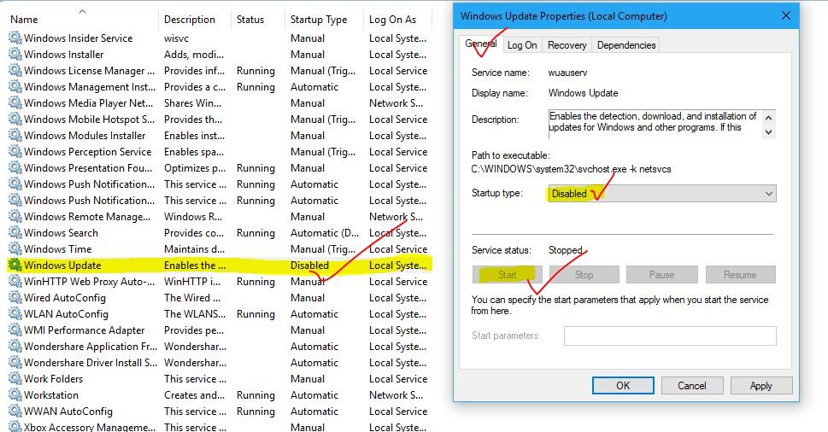Click the gear icon beside Windows Insider Service

(x=15, y=38)
